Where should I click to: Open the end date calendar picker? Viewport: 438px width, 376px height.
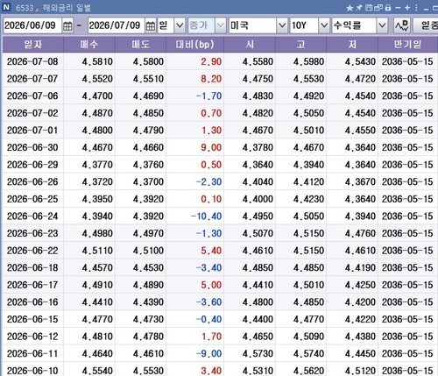click(x=151, y=25)
